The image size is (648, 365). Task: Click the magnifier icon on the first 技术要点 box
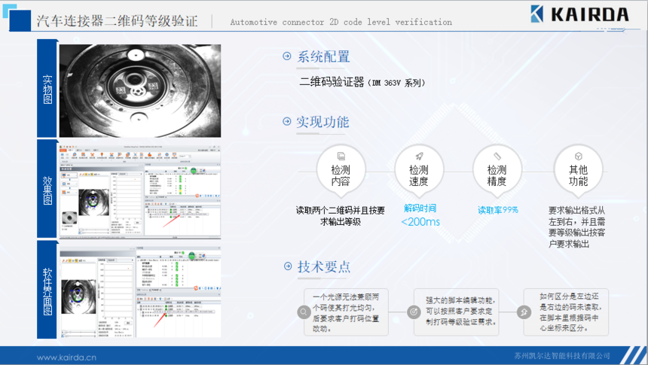click(304, 312)
